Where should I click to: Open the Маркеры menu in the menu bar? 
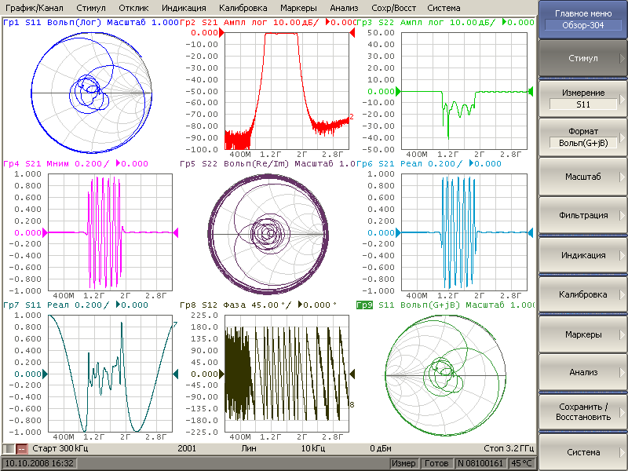298,7
